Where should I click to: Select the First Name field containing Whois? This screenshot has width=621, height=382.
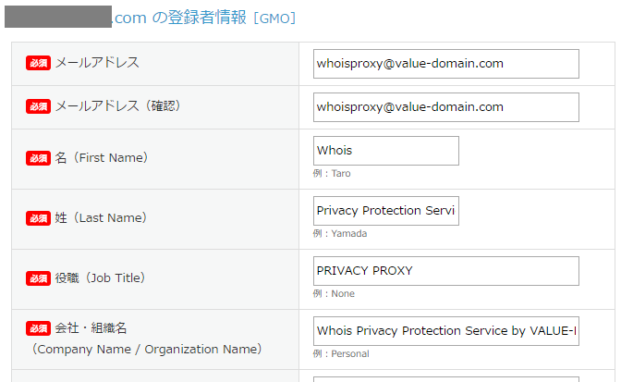[386, 151]
